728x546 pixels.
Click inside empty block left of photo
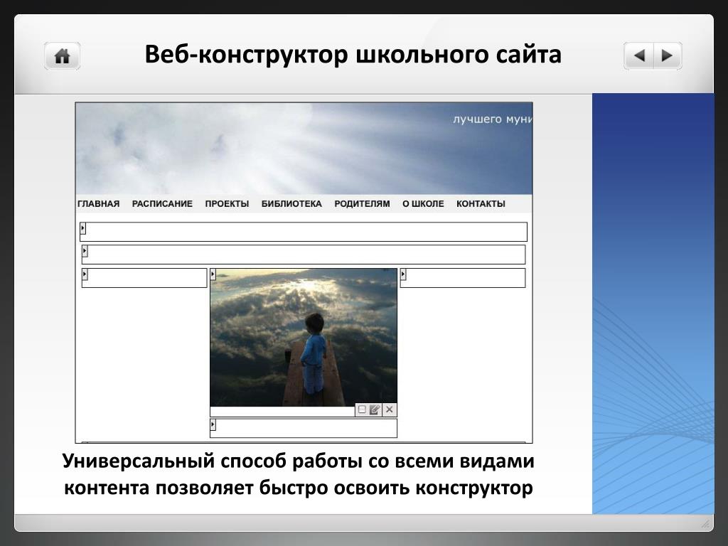coord(144,278)
